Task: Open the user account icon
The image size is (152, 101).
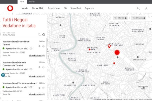Action: pyautogui.click(x=146, y=8)
